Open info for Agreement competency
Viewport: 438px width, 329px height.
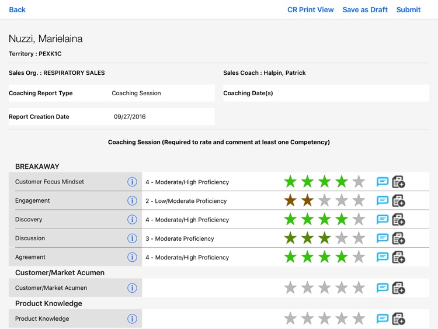point(132,257)
